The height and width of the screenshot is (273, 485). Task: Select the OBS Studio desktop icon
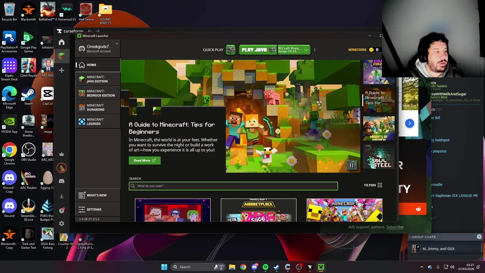click(x=28, y=152)
